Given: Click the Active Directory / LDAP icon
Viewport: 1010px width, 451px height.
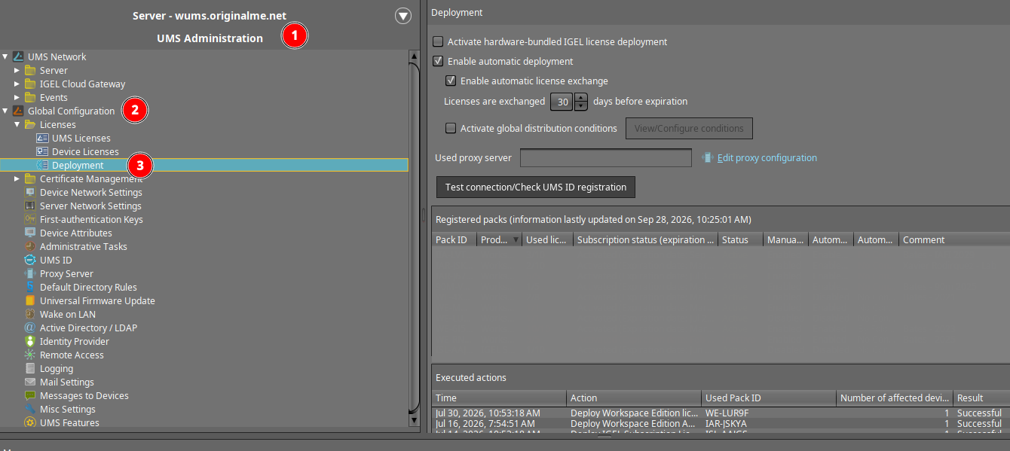Looking at the screenshot, I should tap(30, 328).
